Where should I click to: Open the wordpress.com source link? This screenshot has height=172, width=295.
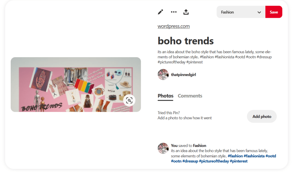coord(174,26)
